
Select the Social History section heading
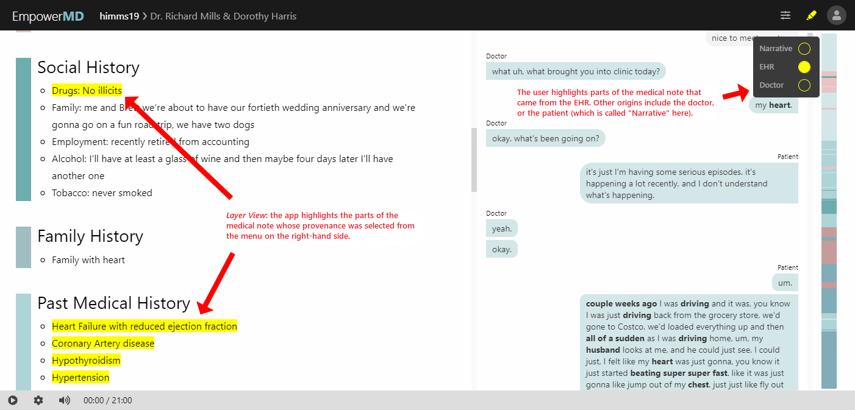[88, 68]
